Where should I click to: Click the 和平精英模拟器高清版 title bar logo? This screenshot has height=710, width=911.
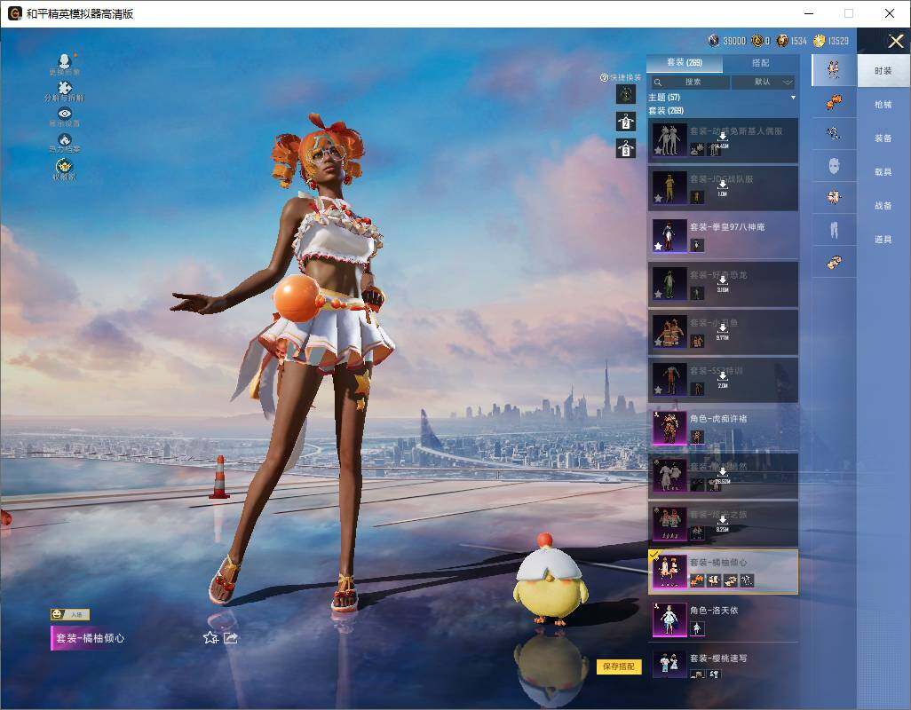pyautogui.click(x=14, y=13)
